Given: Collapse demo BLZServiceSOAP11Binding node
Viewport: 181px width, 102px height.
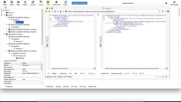Looking at the screenshot, I should tap(7, 18).
